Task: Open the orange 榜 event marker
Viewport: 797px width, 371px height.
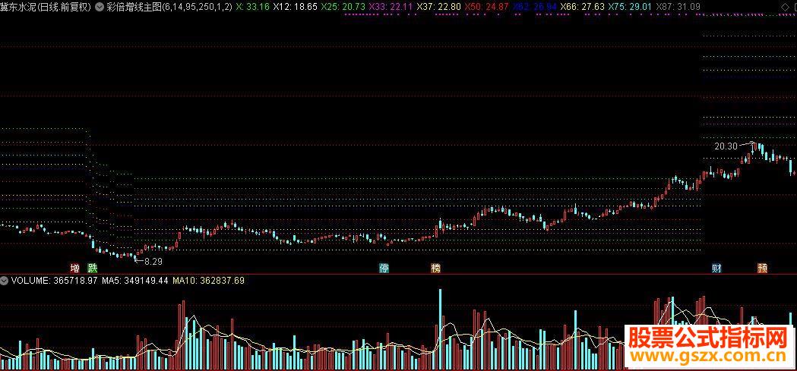Action: 435,268
